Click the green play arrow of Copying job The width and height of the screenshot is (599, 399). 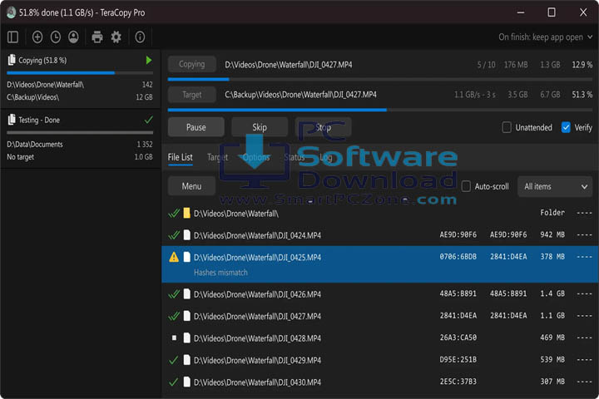coord(149,61)
